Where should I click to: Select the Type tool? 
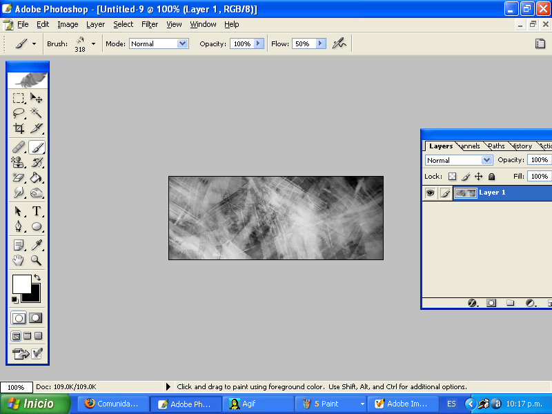[37, 211]
